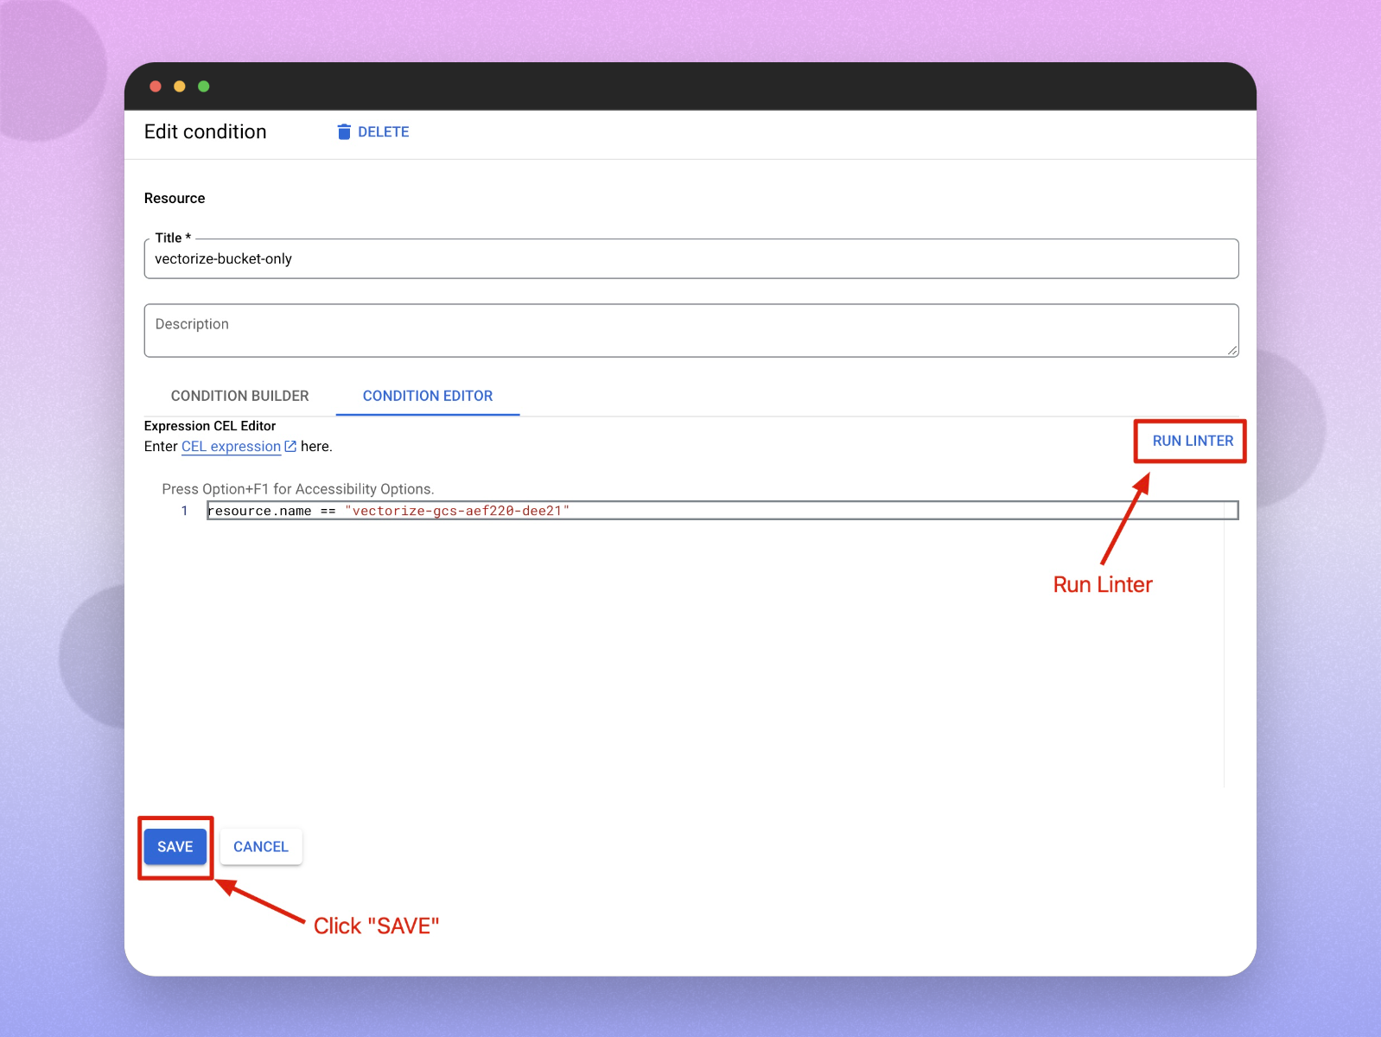Click the green maximize window dot
The width and height of the screenshot is (1381, 1037).
204,86
